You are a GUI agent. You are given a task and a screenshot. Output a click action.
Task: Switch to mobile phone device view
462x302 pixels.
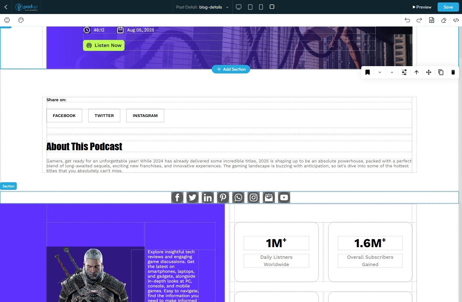tap(261, 7)
